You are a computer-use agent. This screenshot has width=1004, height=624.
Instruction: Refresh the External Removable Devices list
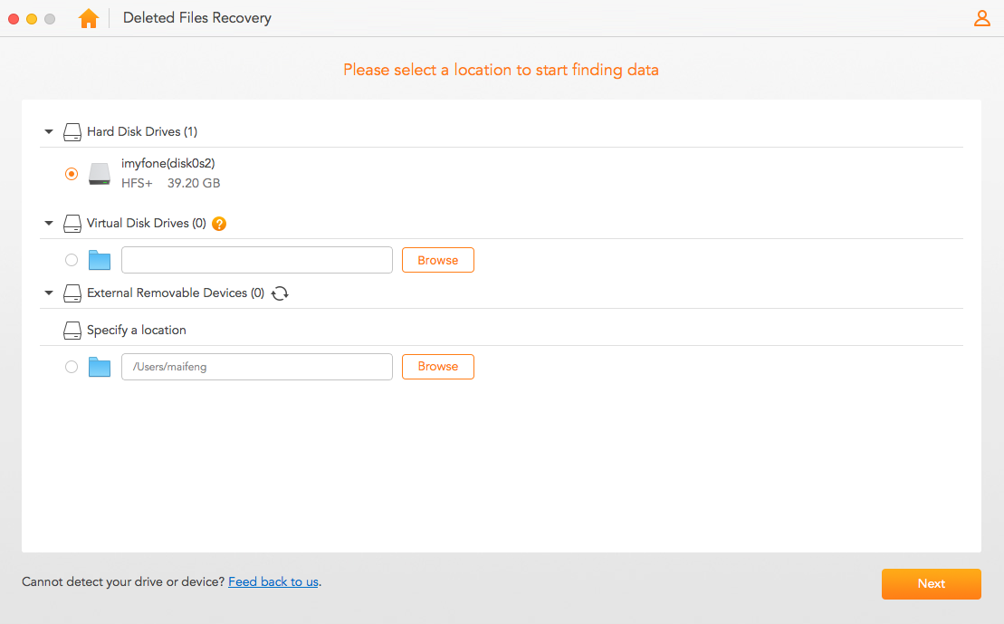[279, 293]
